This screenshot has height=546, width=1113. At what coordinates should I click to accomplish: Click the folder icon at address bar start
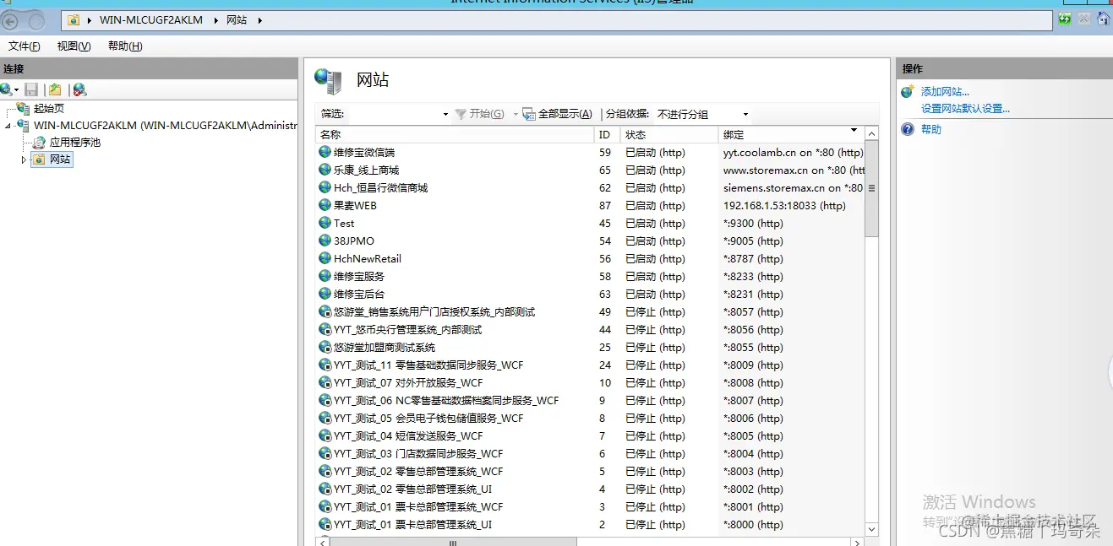click(x=74, y=19)
